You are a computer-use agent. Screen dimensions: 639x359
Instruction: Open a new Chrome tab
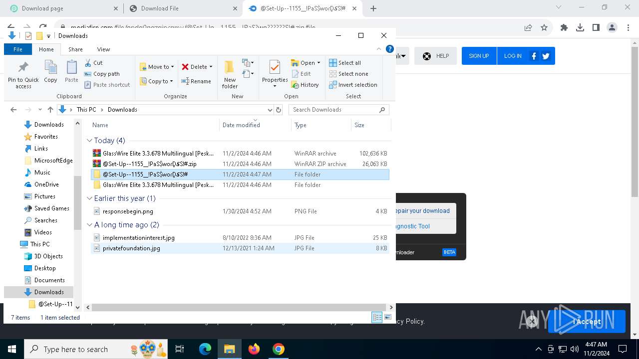pos(373,8)
